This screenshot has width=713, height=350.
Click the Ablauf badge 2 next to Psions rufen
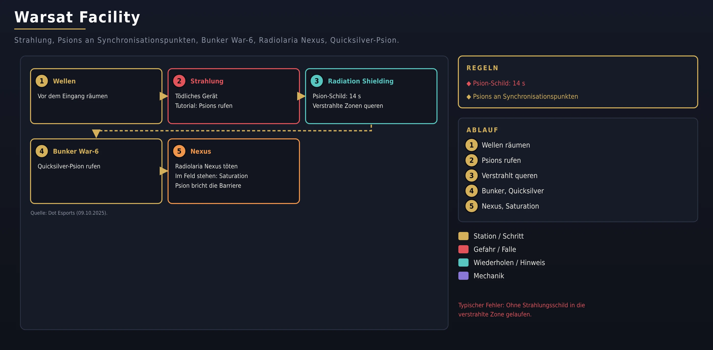click(471, 160)
